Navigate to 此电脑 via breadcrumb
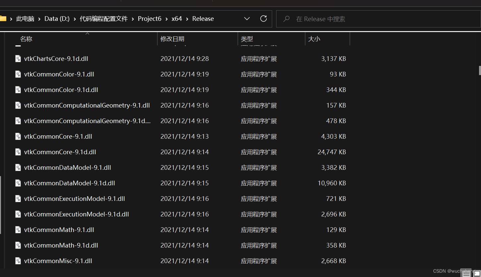 pyautogui.click(x=25, y=19)
